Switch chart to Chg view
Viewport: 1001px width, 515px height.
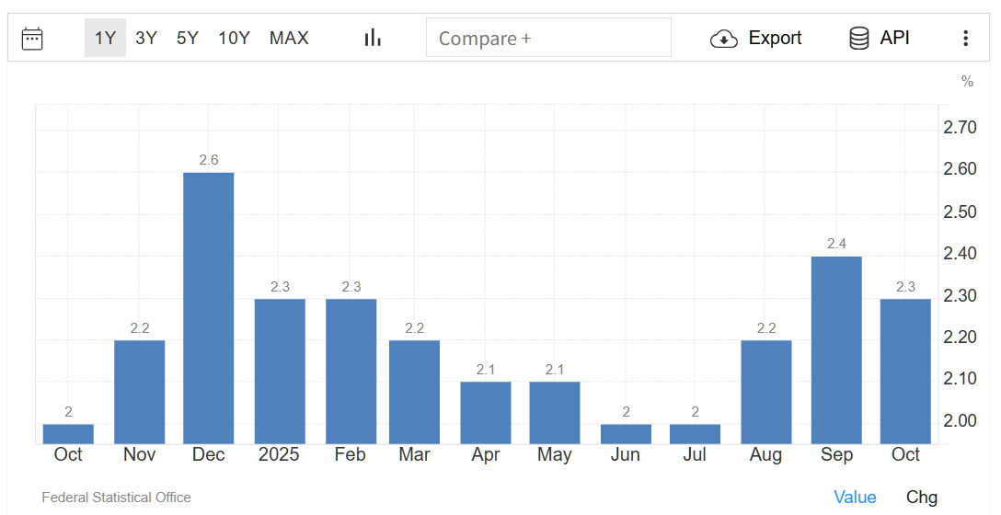click(922, 498)
